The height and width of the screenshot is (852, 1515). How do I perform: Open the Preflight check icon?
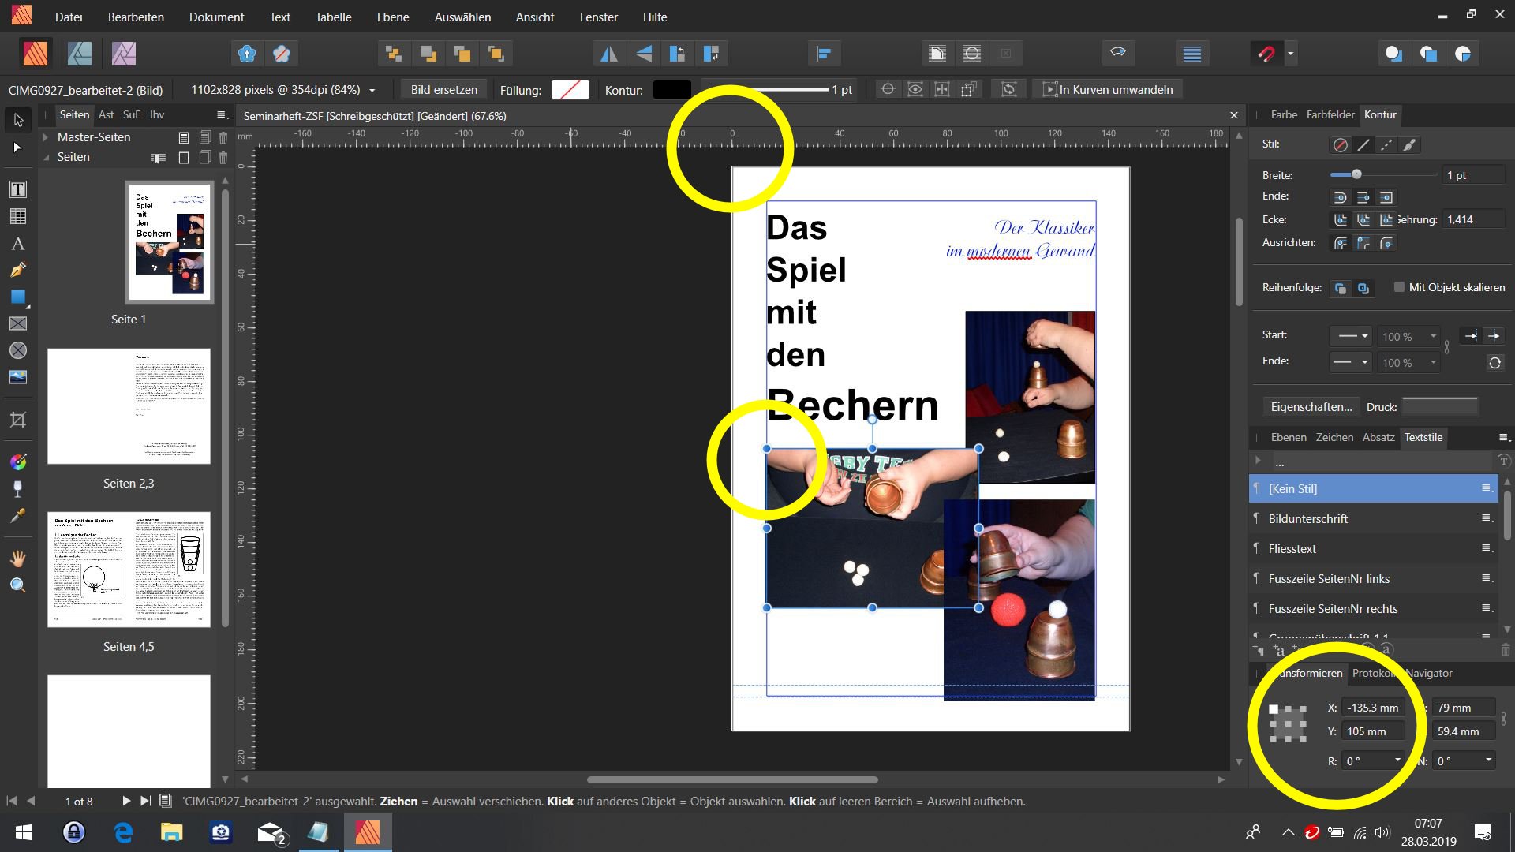click(x=1117, y=54)
